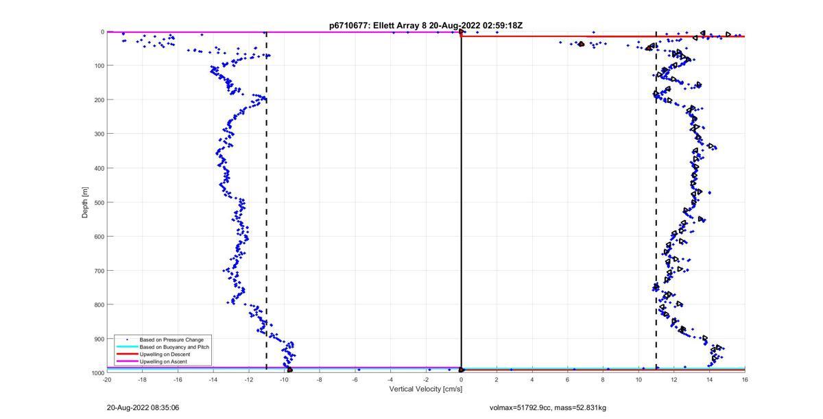This screenshot has width=823, height=419.
Task: Click x-axis tick label '10'
Action: click(639, 379)
